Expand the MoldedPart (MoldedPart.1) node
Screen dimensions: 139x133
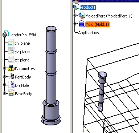pos(75,15)
